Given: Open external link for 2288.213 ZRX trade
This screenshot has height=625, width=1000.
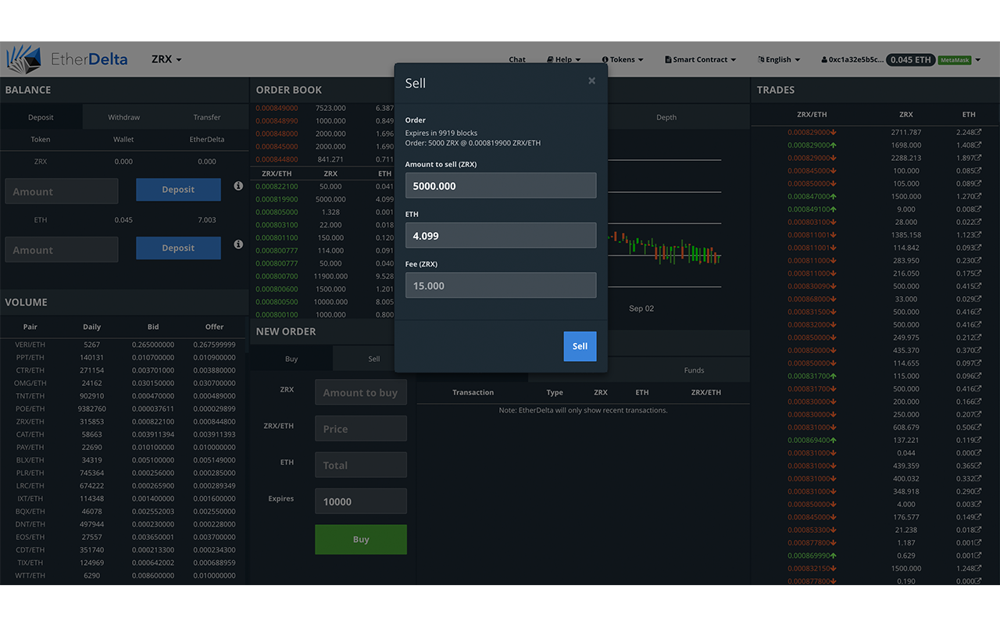Looking at the screenshot, I should [978, 158].
